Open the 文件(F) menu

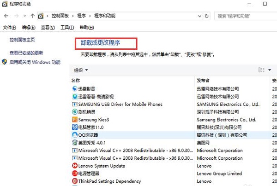(x=10, y=28)
